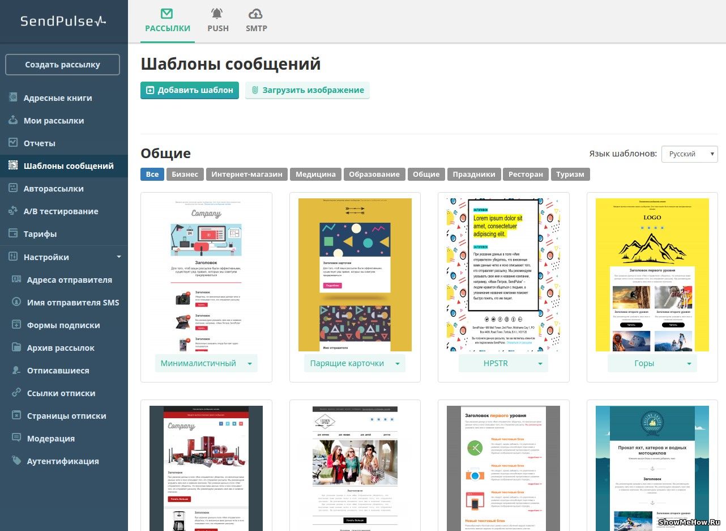Select the Минималистичный template name
726x531 pixels.
[198, 364]
